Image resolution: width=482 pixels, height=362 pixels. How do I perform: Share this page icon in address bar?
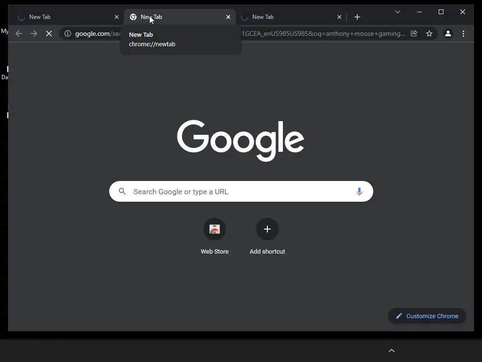[x=414, y=33]
